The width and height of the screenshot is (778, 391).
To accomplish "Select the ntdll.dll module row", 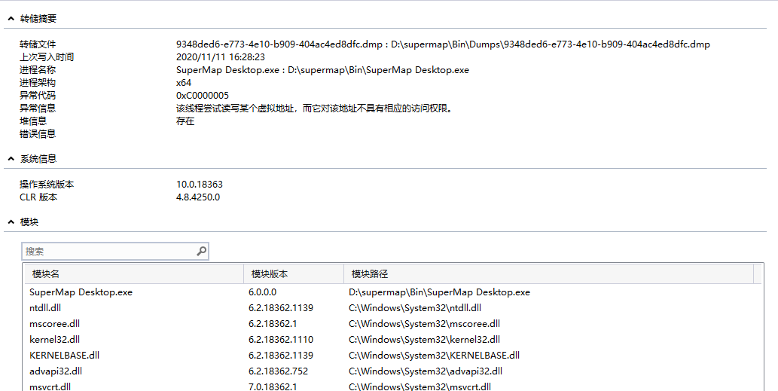I will coord(392,308).
